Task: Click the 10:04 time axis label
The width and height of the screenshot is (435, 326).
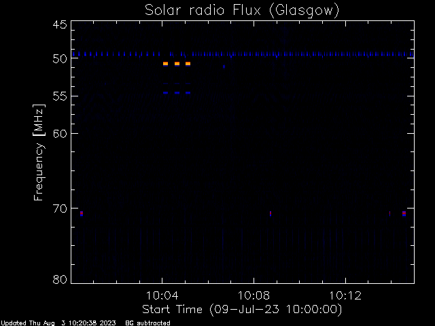Action: 162,295
